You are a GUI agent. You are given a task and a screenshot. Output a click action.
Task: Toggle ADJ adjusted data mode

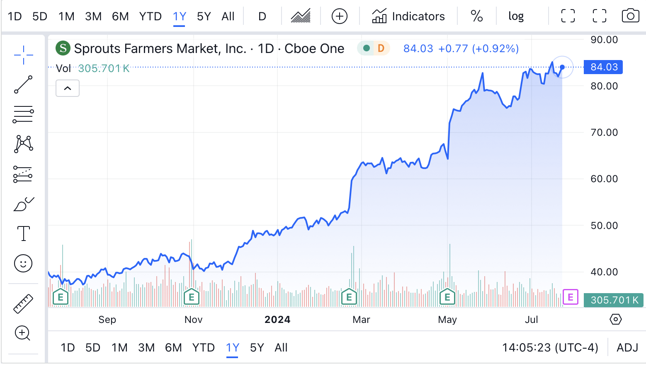click(x=627, y=348)
